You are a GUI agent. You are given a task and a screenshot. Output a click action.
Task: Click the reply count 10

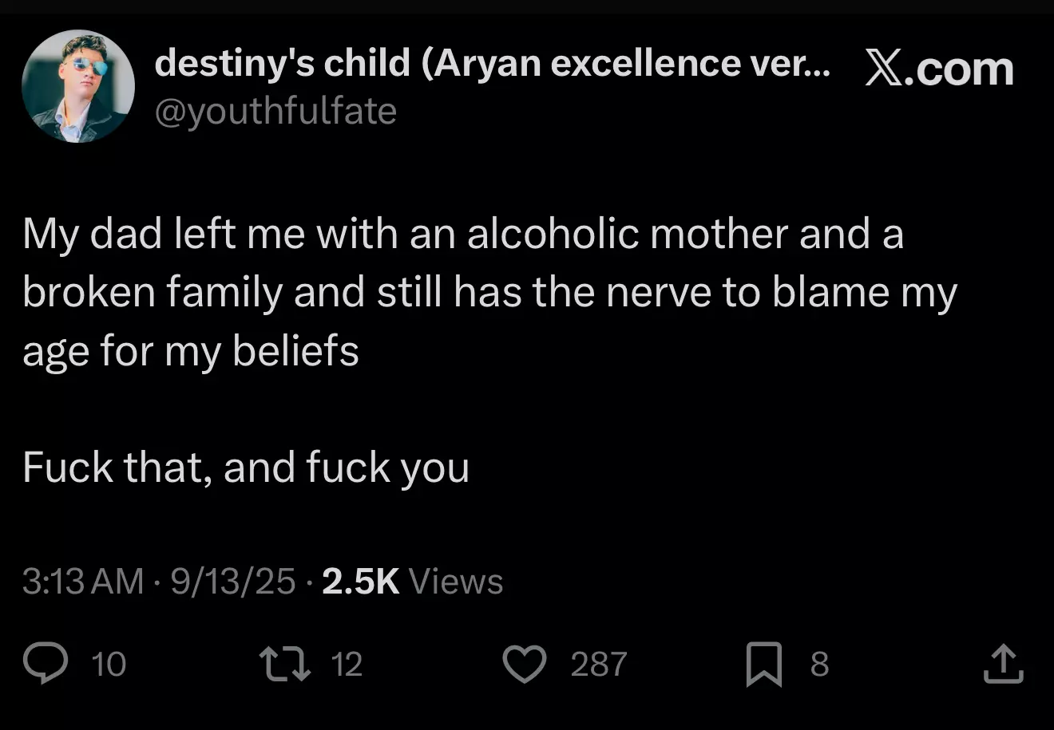click(109, 665)
